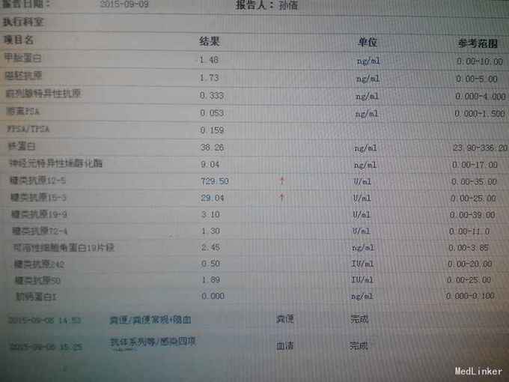Select the 糖类抗原50 row name
Screen dimensions: 509x382
(x=37, y=280)
